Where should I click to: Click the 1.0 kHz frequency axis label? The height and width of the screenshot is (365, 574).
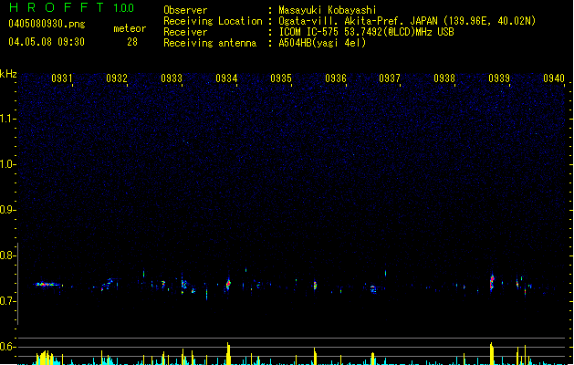(6, 164)
